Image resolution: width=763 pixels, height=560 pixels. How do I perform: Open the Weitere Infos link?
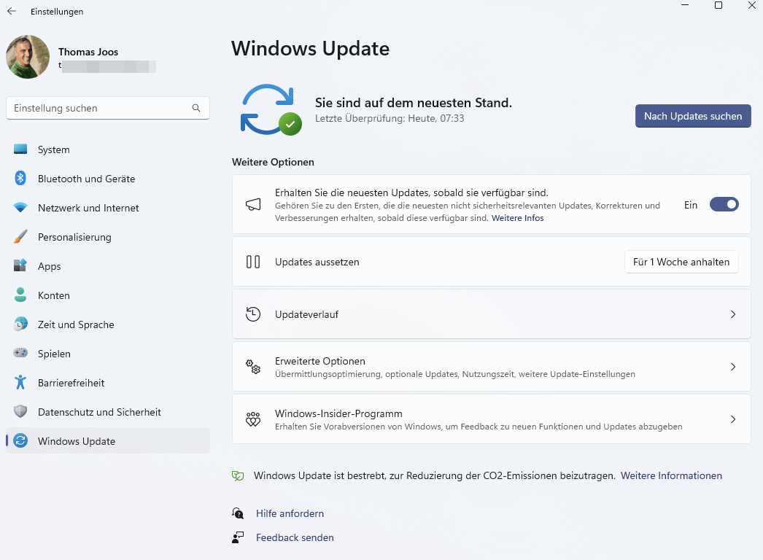click(517, 217)
